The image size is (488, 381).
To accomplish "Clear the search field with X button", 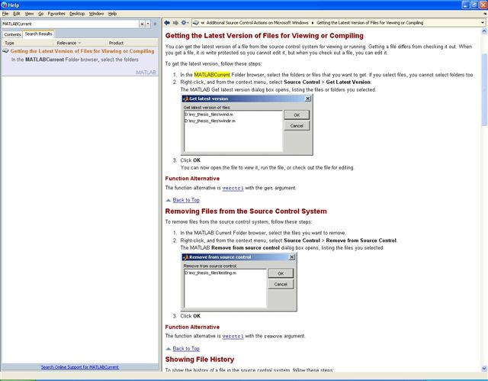I will (143, 24).
